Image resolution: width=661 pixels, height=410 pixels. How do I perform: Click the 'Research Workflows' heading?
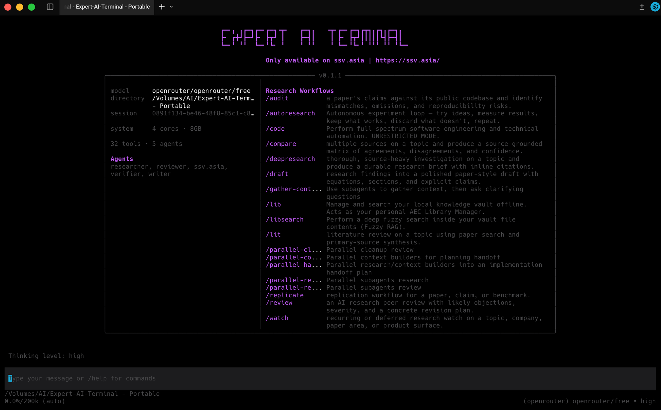click(x=300, y=91)
